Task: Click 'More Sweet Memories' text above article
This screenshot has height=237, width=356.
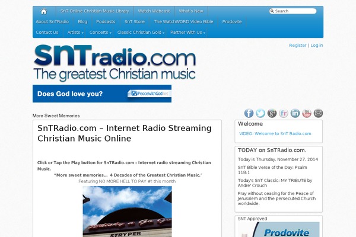Action: [56, 116]
